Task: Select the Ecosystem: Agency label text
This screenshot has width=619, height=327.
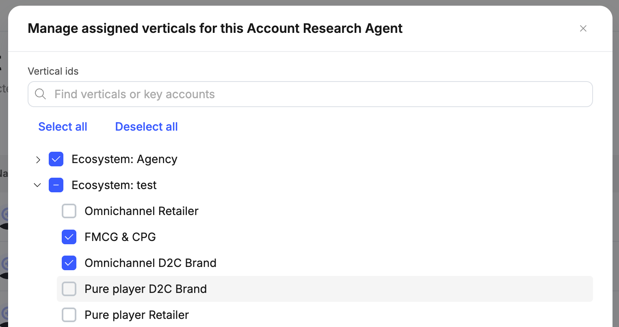Action: pyautogui.click(x=124, y=159)
